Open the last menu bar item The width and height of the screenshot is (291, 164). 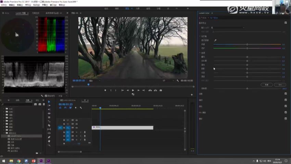pyautogui.click(x=62, y=5)
